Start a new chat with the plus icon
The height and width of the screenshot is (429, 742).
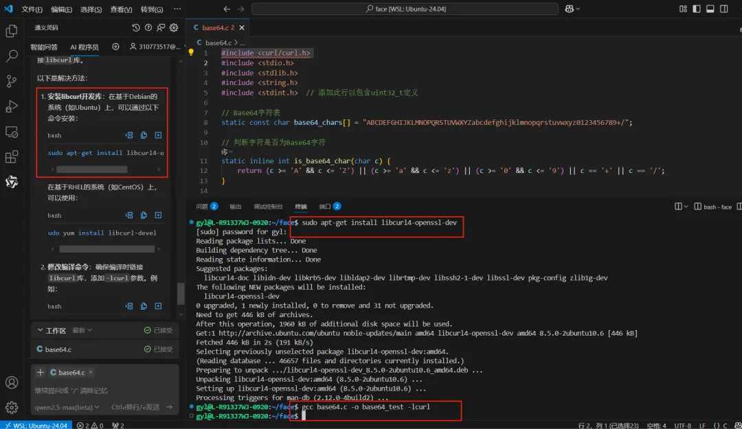coord(115,47)
